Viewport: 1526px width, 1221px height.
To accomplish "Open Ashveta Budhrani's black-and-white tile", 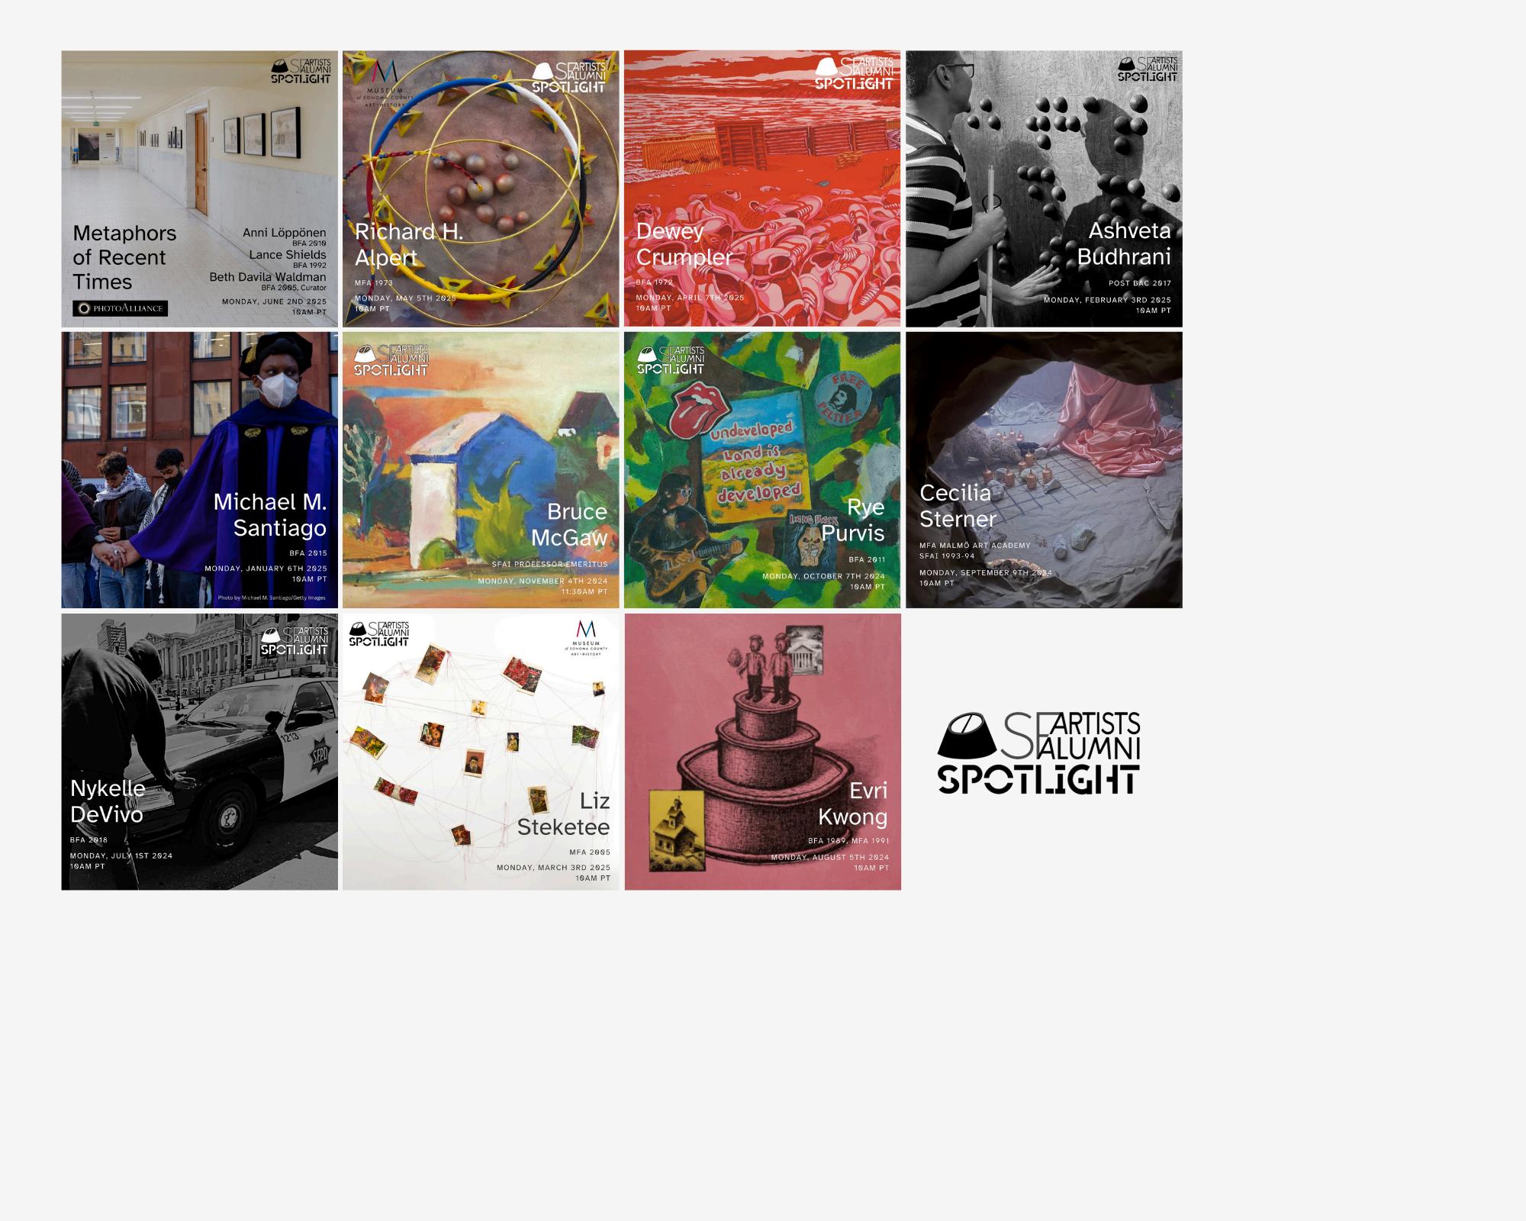I will click(x=1044, y=188).
